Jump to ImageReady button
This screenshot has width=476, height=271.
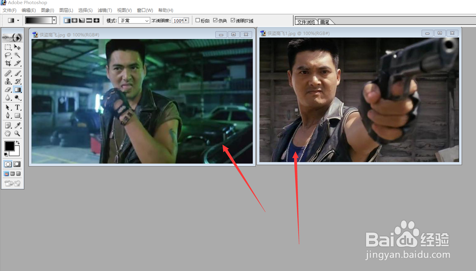click(12, 183)
